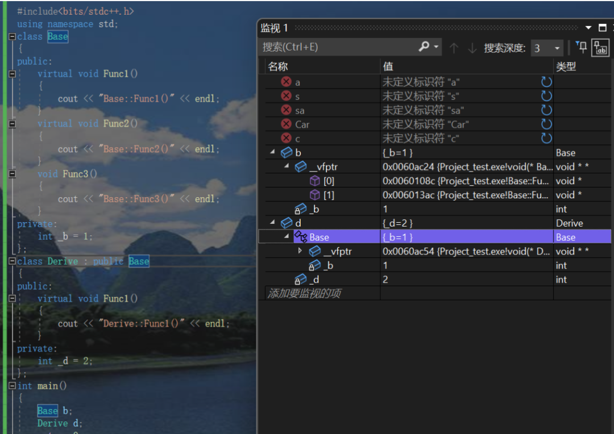Click error icon next to watch item c
This screenshot has width=614, height=434.
(x=286, y=138)
